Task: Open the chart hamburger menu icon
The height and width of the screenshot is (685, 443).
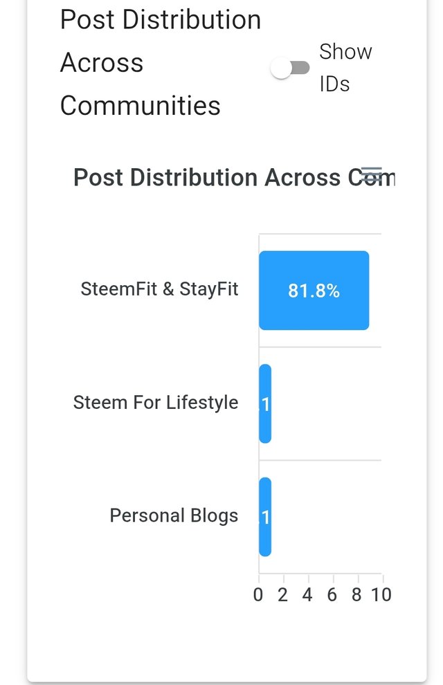Action: tap(372, 175)
